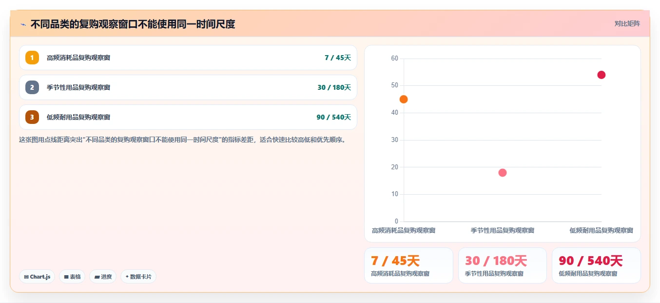
Task: Open the 低频耐用品复购观察窗 list row
Action: (x=188, y=117)
